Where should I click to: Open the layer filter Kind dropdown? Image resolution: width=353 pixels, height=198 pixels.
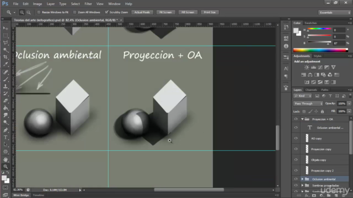pyautogui.click(x=303, y=96)
